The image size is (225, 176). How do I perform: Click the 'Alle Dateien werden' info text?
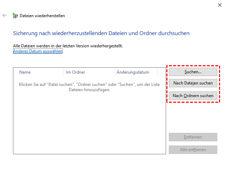pos(68,46)
